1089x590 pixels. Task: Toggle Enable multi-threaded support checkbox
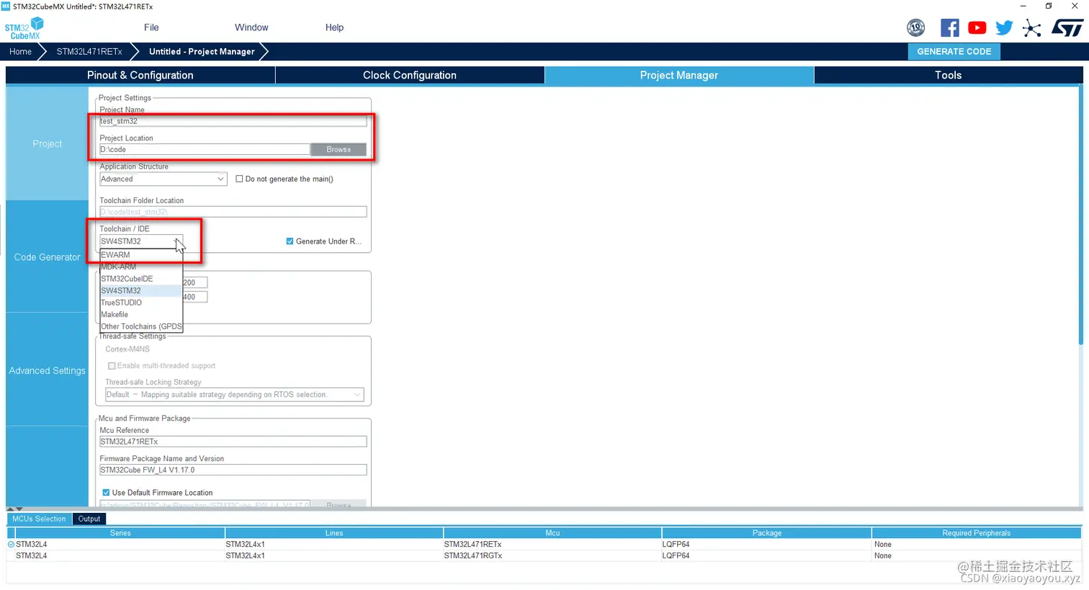tap(112, 366)
